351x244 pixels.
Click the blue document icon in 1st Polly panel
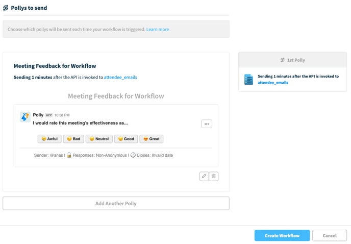pyautogui.click(x=248, y=79)
